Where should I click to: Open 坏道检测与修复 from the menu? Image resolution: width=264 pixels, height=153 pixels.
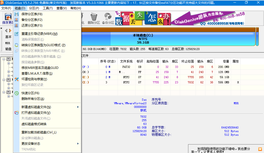tap(34, 79)
